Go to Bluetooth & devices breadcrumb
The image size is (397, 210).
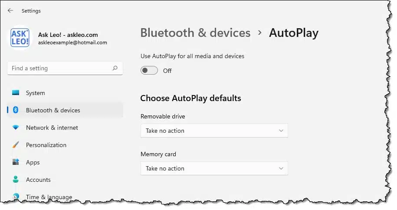click(x=195, y=33)
